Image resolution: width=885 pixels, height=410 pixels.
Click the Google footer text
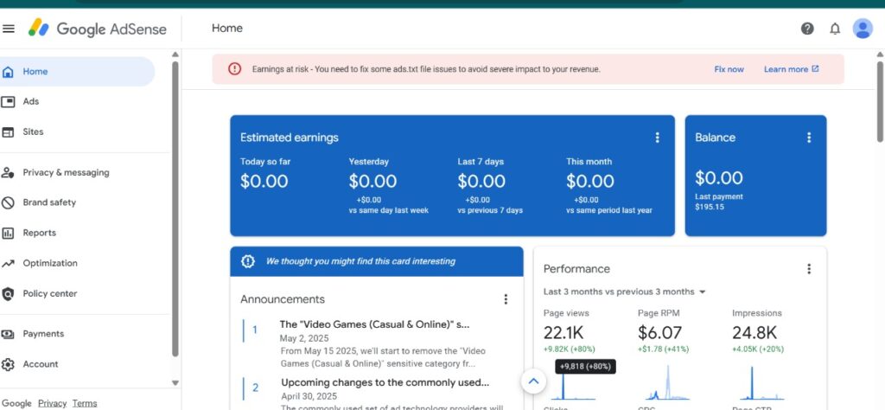click(x=17, y=403)
